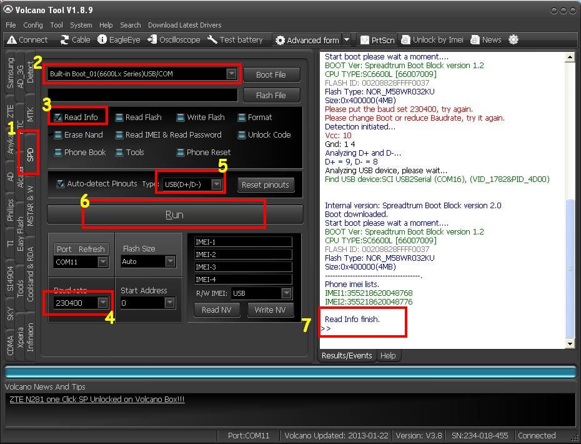Switch to the MTK side tab

(x=31, y=114)
